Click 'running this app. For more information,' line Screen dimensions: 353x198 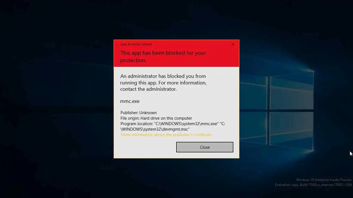(x=163, y=83)
